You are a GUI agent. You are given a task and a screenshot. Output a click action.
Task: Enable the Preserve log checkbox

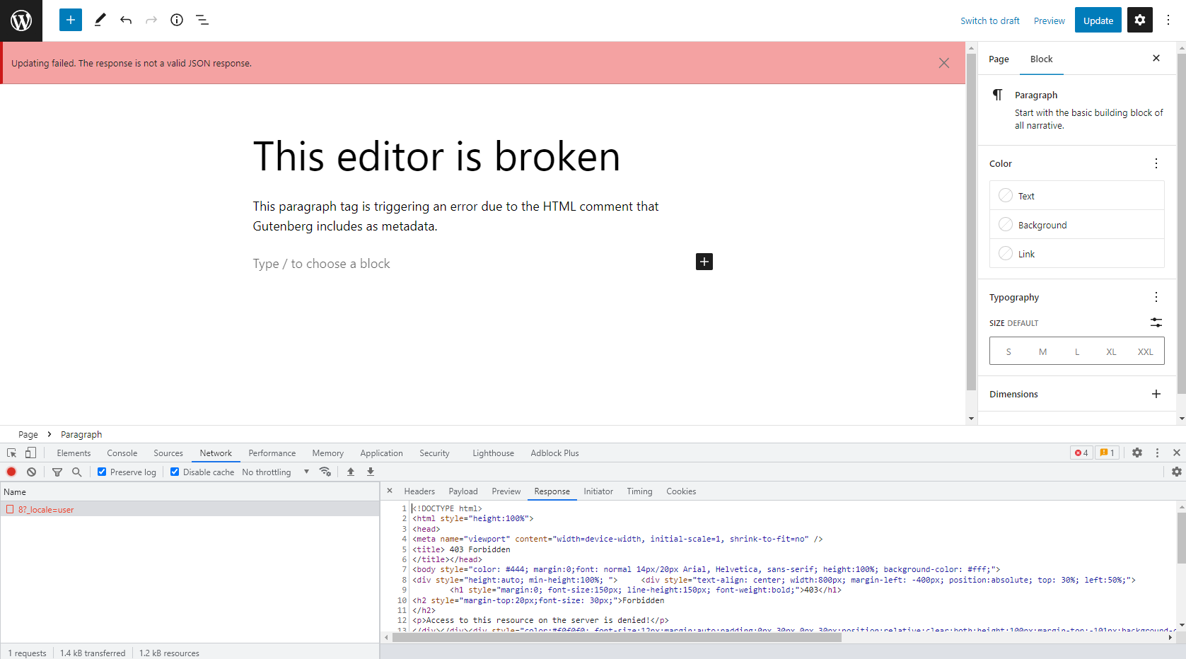click(x=102, y=472)
